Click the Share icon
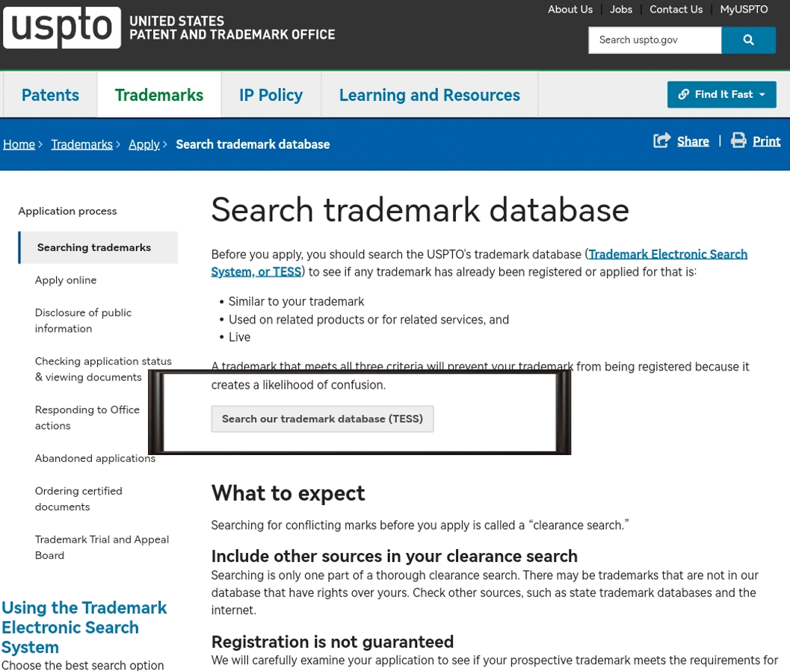790x671 pixels. click(661, 140)
